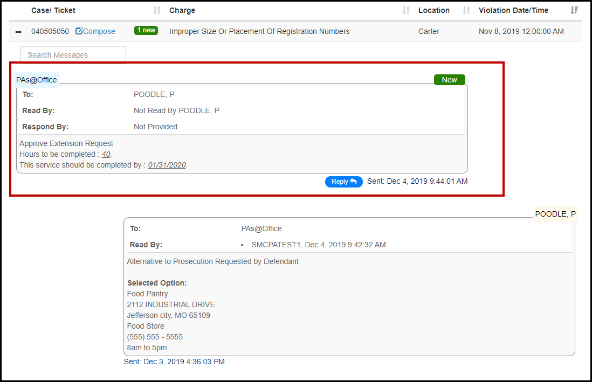Click case number 040505050
Screen dimensions: 592x382
(50, 31)
